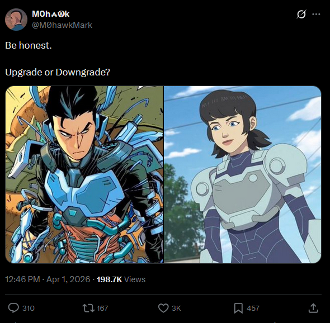Viewport: 330px width, 323px height.
Task: Bookmark this post using the bookmark icon
Action: [238, 308]
